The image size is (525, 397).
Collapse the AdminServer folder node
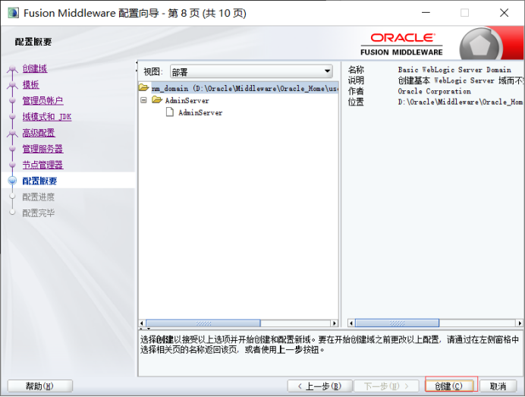tap(143, 100)
